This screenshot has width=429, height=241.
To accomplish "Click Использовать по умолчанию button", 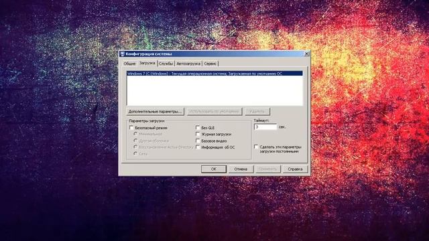I will pyautogui.click(x=214, y=112).
